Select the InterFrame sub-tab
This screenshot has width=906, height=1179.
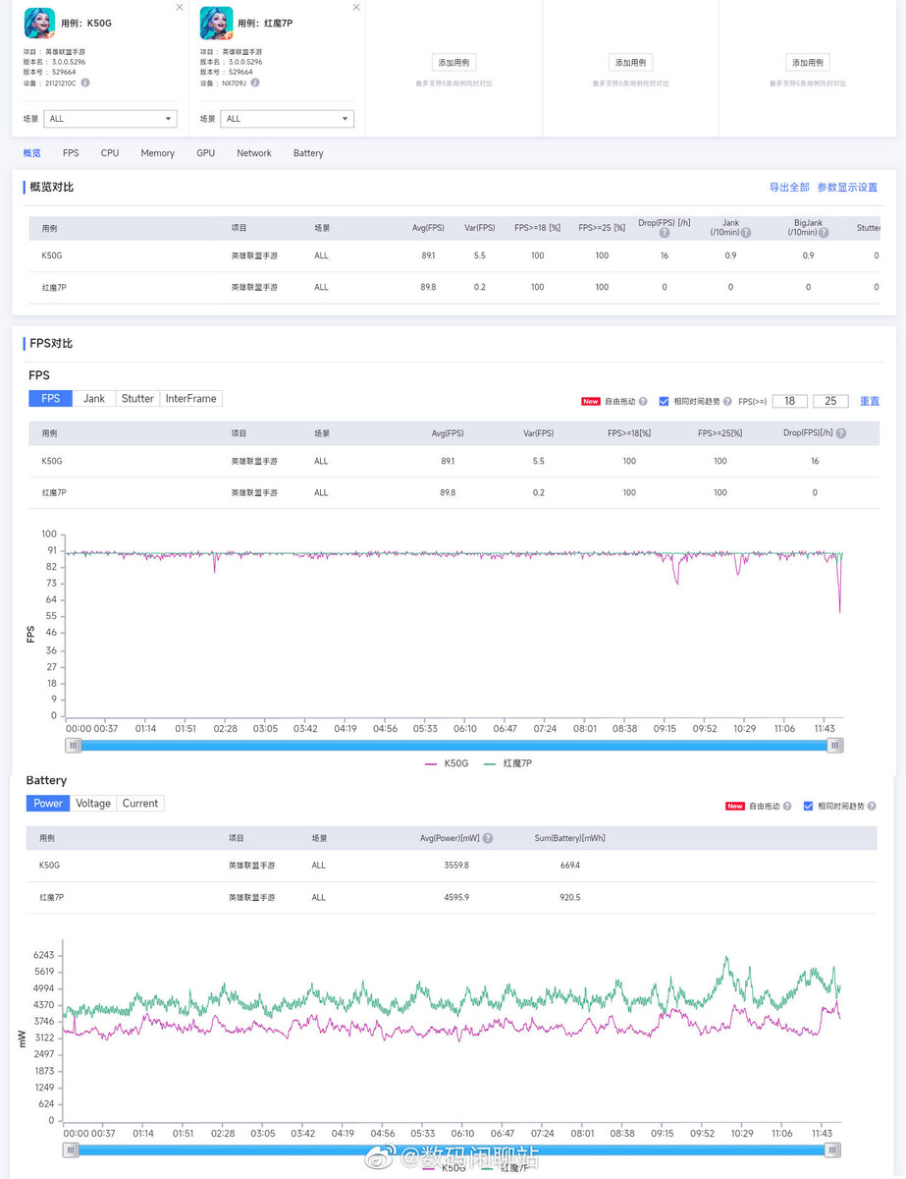[x=191, y=399]
